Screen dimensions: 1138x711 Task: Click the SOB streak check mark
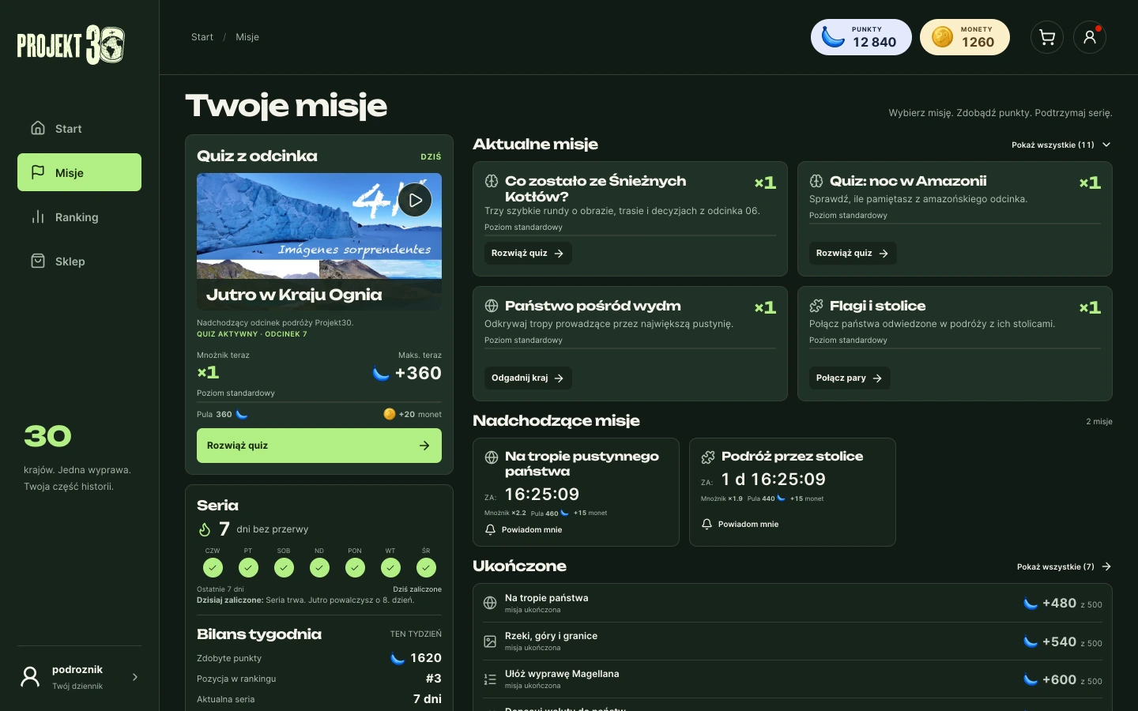284,567
